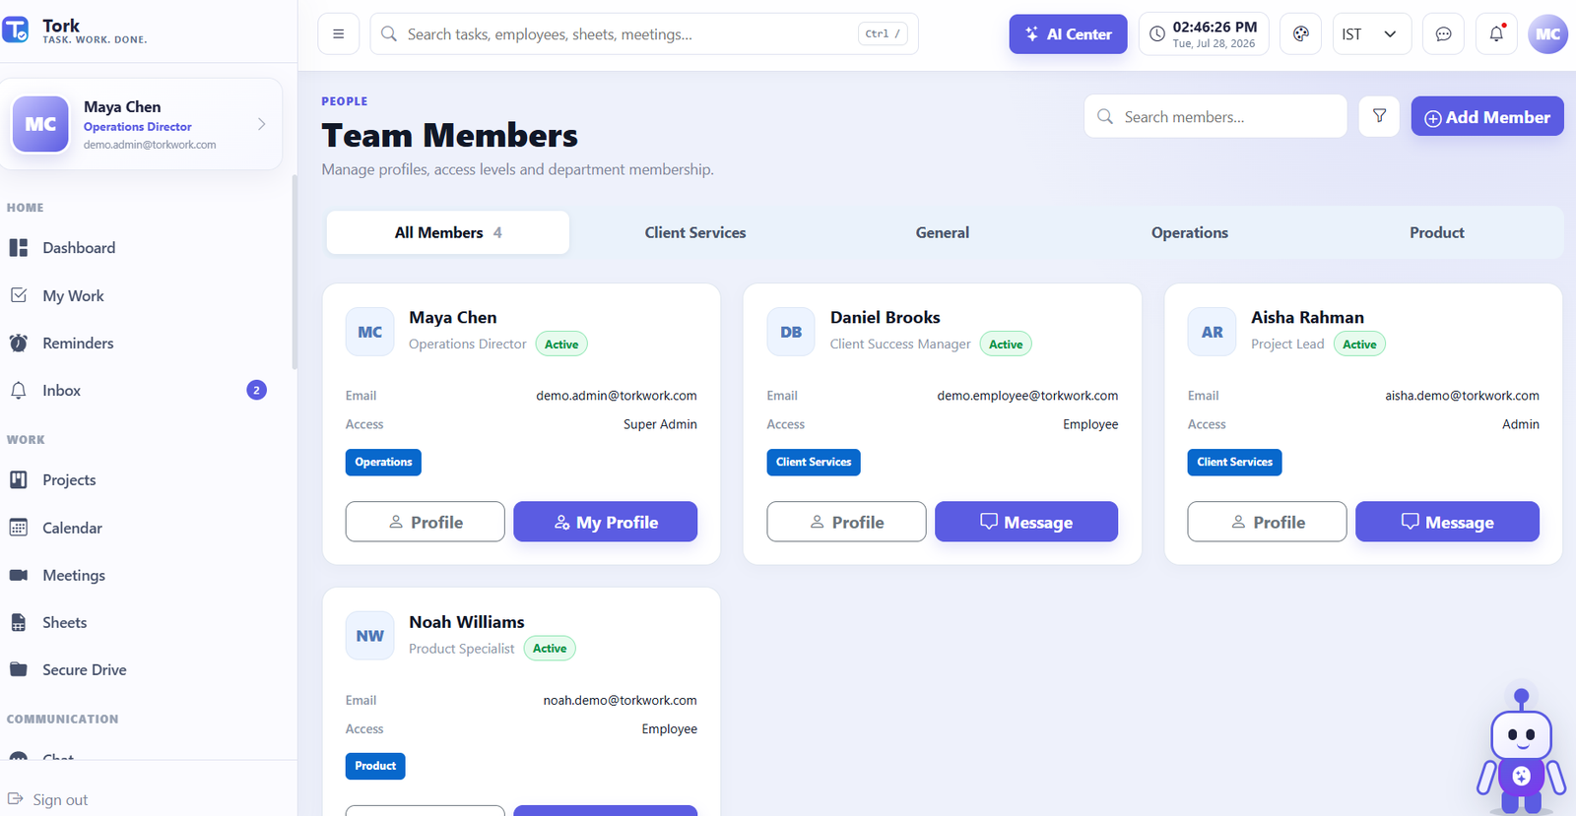View Aisha Rahman's Profile
The width and height of the screenshot is (1576, 816).
point(1267,522)
